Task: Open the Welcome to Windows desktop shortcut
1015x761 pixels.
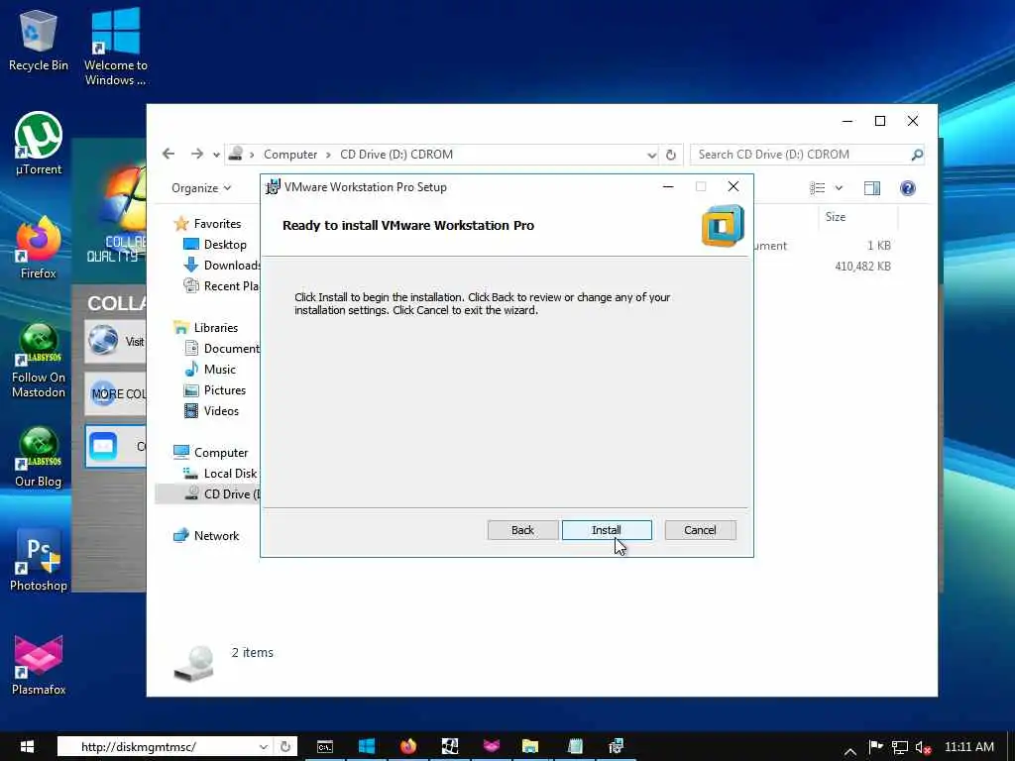Action: coord(116,47)
